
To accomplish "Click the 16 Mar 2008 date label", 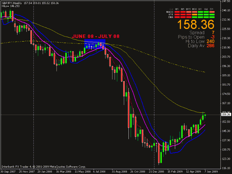I will (x=63, y=172).
